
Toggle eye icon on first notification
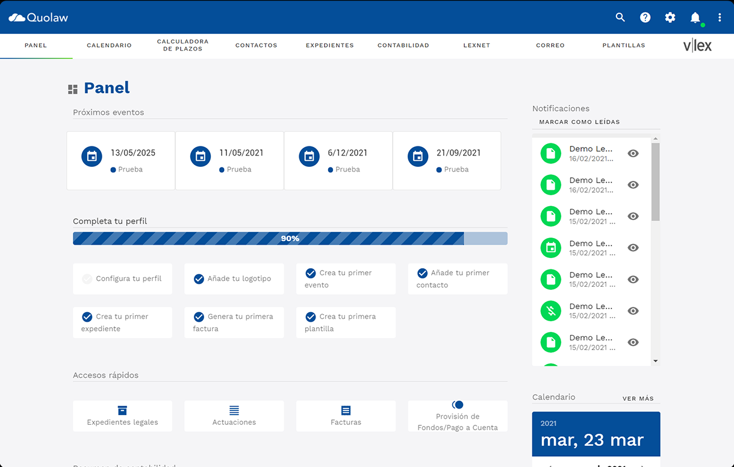point(633,154)
